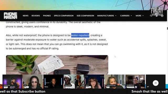Screen dimensions: 168x94
Task: Click WT's avatar placeholder icon
Action: click(x=156, y=83)
